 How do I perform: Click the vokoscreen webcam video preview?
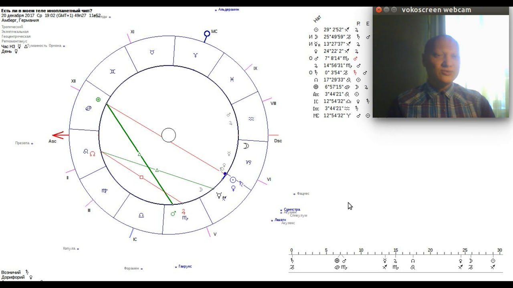click(x=441, y=66)
